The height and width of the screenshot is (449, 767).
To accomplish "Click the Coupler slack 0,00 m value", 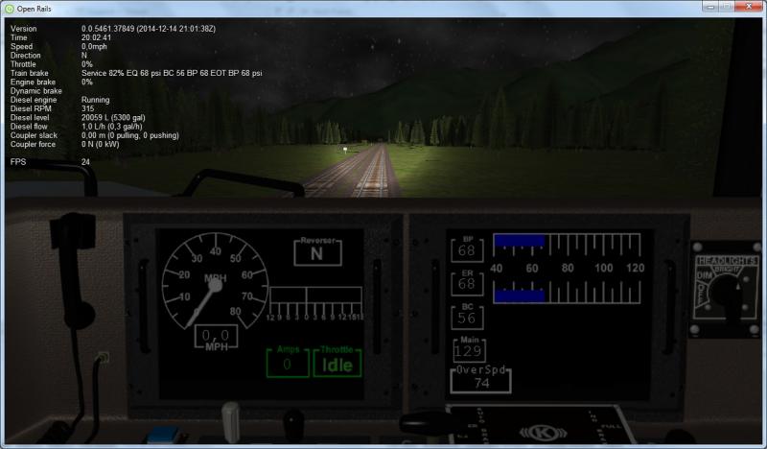I will 130,135.
